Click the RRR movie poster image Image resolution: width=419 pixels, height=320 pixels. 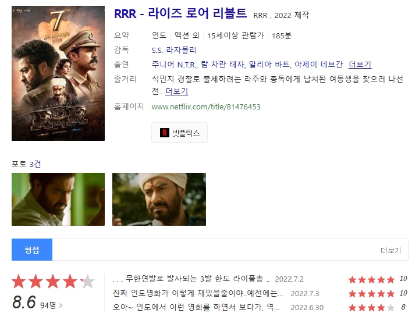pyautogui.click(x=58, y=73)
